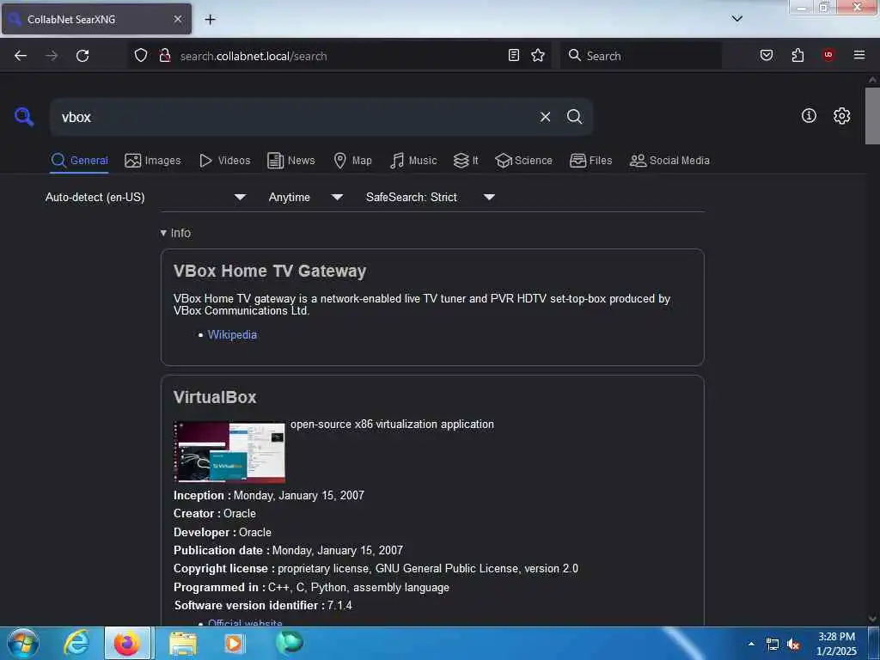Open the SearXNG about info icon
The width and height of the screenshot is (880, 660).
coord(809,116)
